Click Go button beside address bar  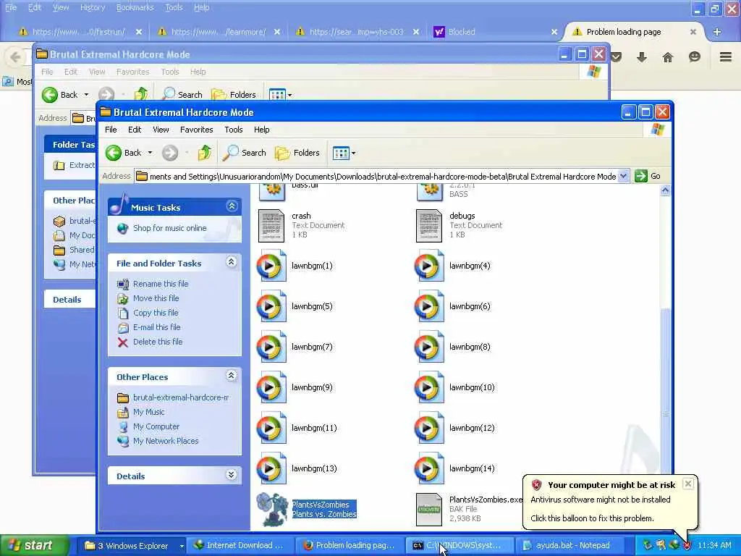648,176
